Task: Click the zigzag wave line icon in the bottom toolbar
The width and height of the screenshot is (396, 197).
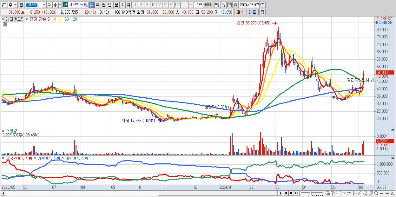Action: (x=355, y=193)
